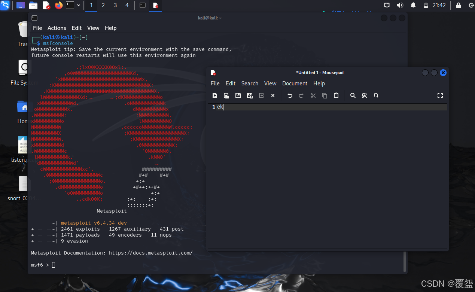Click the terminal window title bar icon
475x292 pixels.
pos(34,18)
